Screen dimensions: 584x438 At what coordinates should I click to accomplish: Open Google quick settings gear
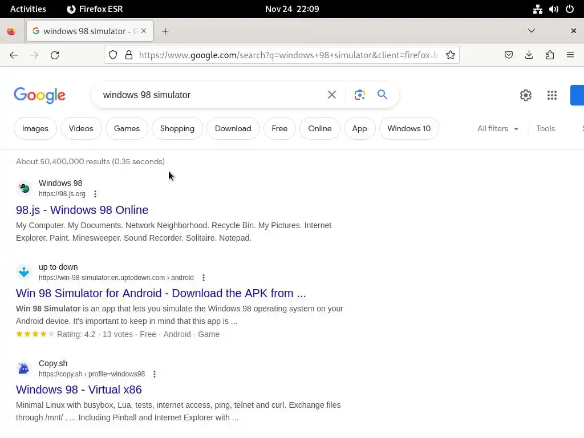[525, 95]
